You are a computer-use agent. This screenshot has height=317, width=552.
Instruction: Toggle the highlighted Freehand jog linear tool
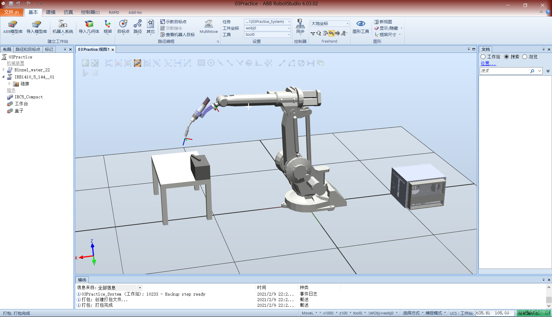point(331,33)
